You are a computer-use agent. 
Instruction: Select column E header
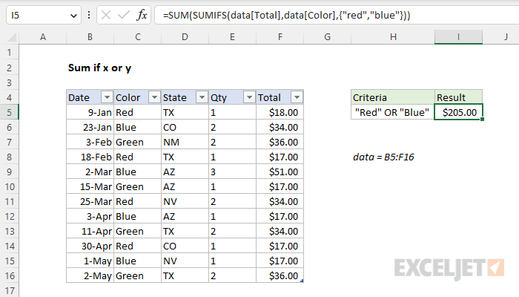tap(232, 37)
